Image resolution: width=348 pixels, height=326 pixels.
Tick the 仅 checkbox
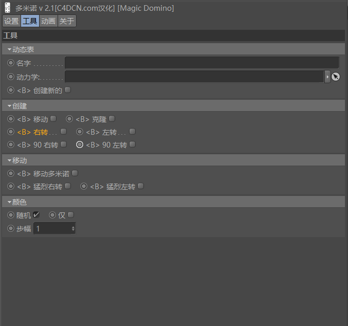point(71,215)
